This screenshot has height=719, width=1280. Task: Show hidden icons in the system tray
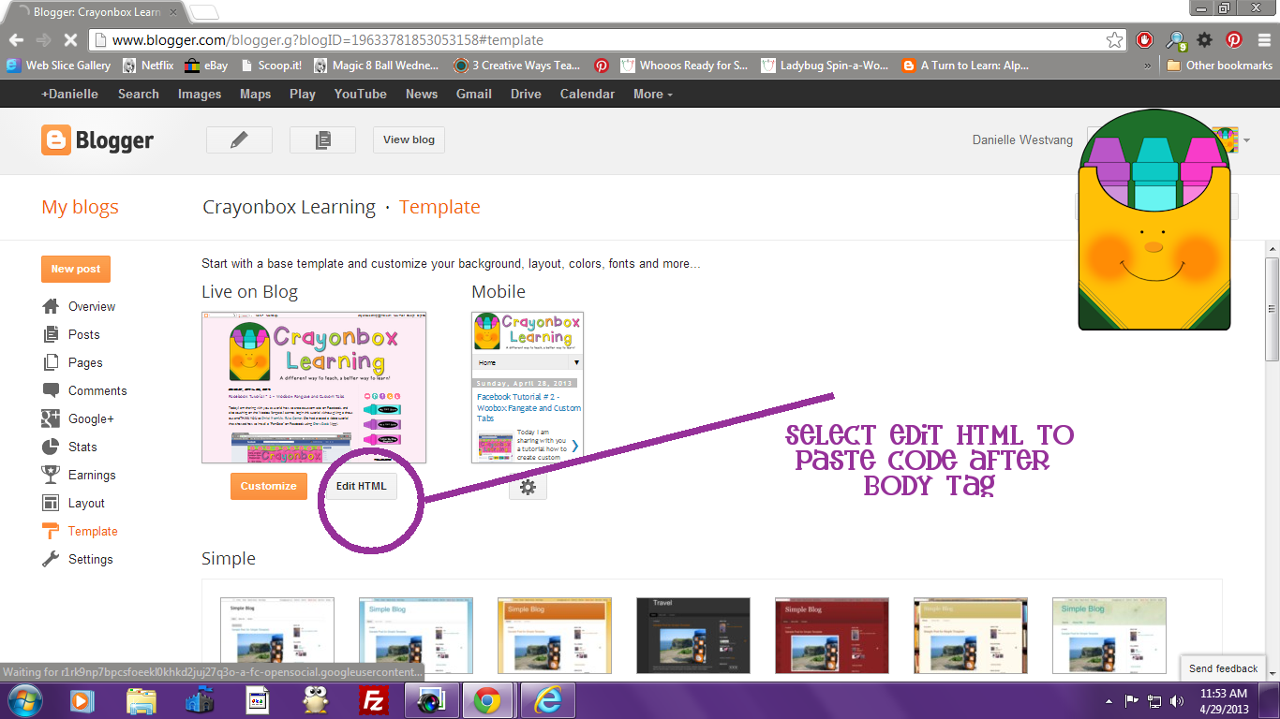click(1110, 699)
